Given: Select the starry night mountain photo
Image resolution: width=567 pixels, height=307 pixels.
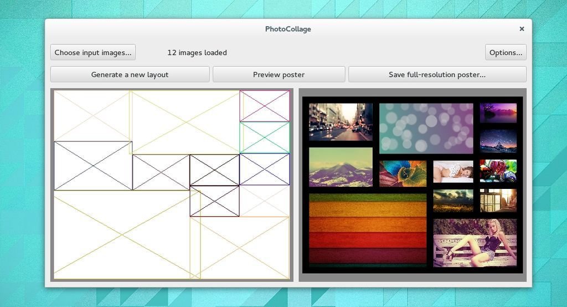Looking at the screenshot, I should [x=498, y=141].
